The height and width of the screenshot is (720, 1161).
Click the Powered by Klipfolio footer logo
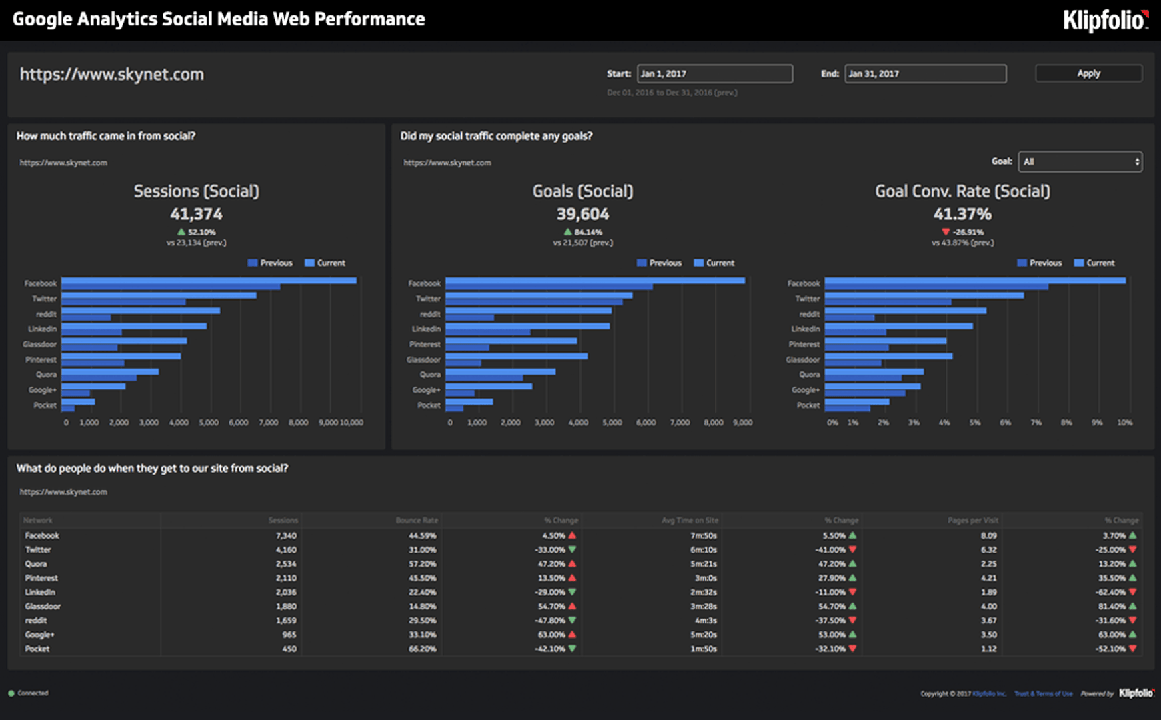point(1136,693)
